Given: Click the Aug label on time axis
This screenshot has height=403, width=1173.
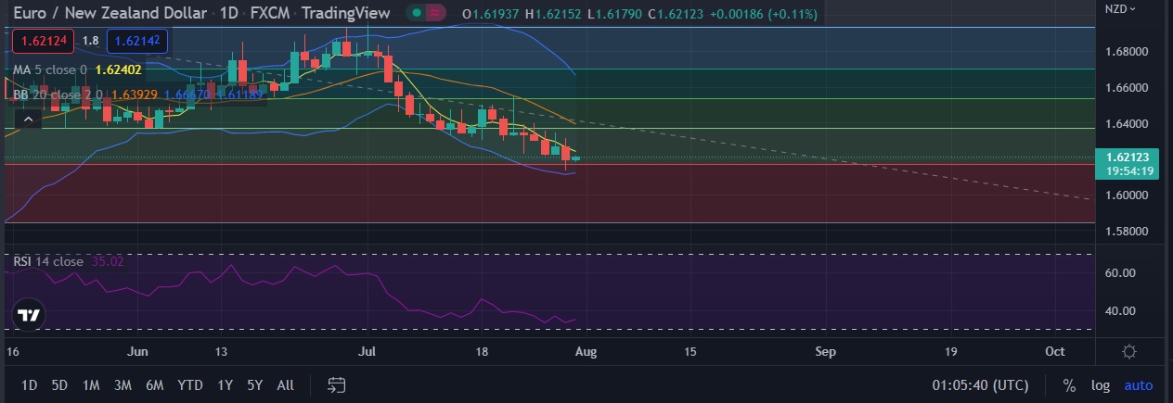Looking at the screenshot, I should click(x=586, y=352).
